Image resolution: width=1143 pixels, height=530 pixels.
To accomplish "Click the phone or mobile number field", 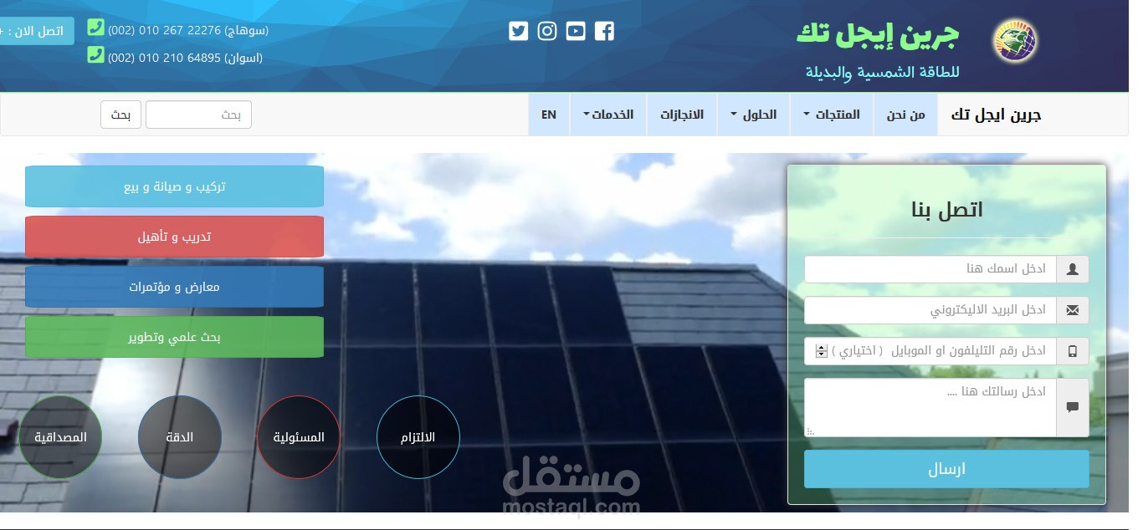I will click(x=930, y=351).
